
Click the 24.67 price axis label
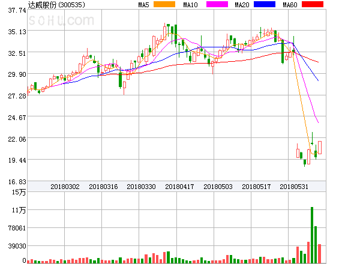pos(17,118)
